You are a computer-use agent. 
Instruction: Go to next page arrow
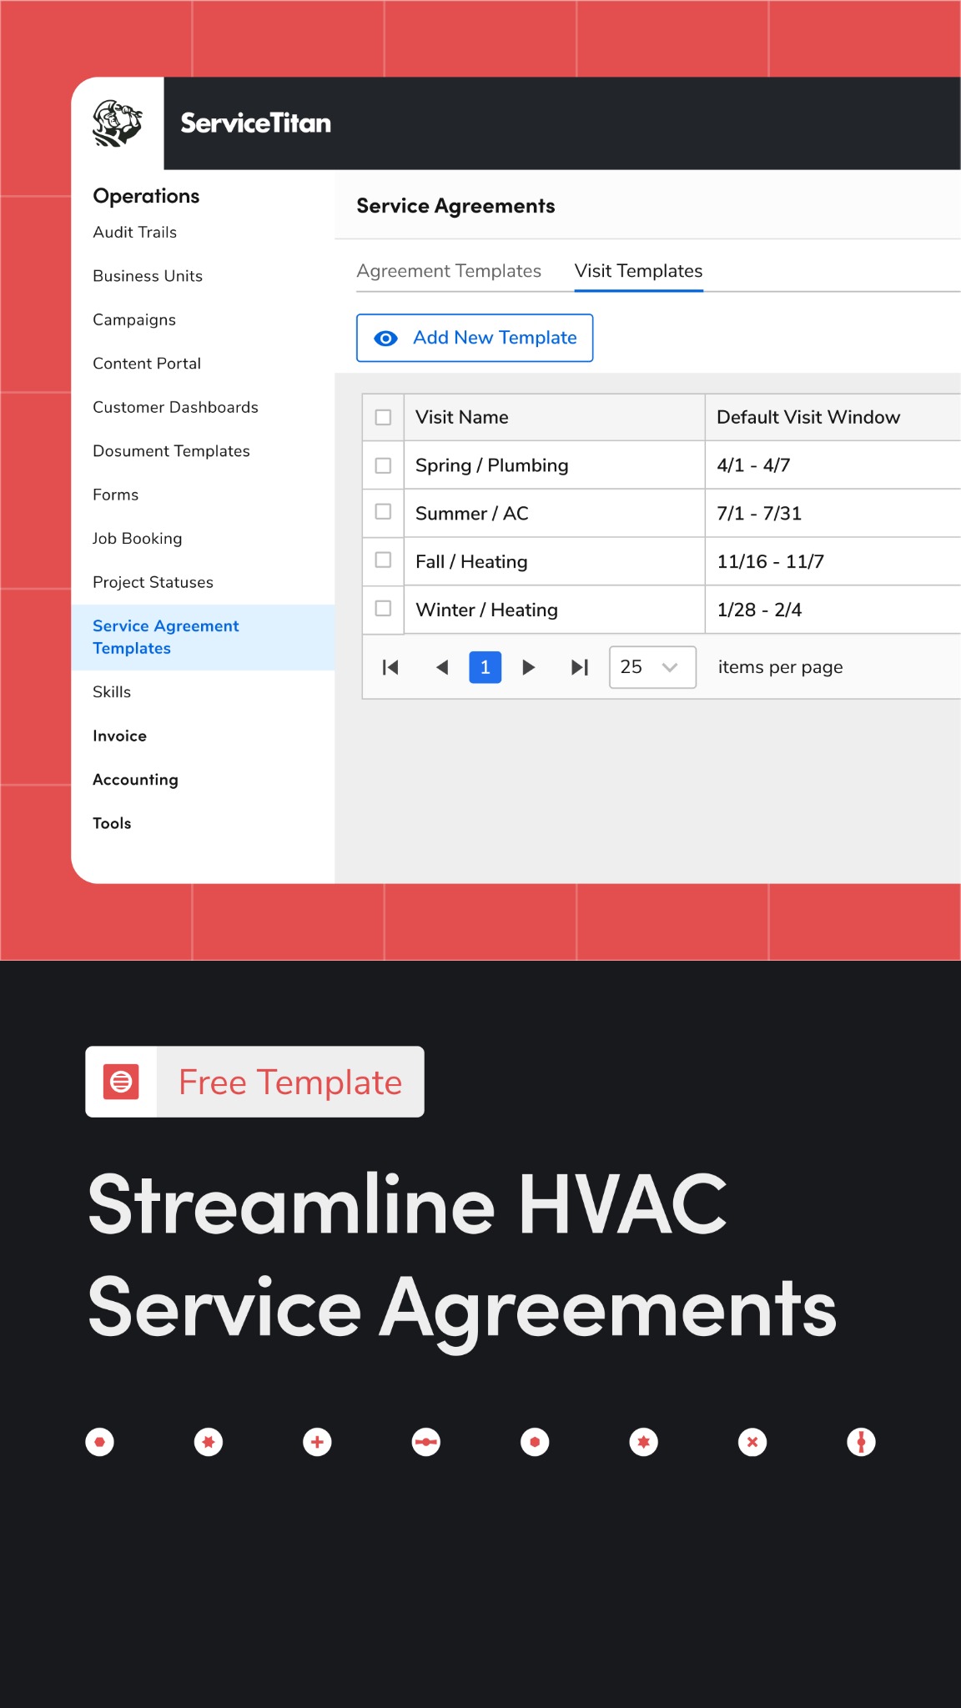click(528, 667)
